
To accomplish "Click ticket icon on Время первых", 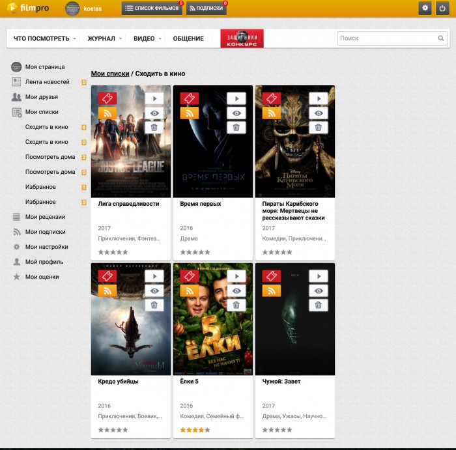I will tap(190, 98).
